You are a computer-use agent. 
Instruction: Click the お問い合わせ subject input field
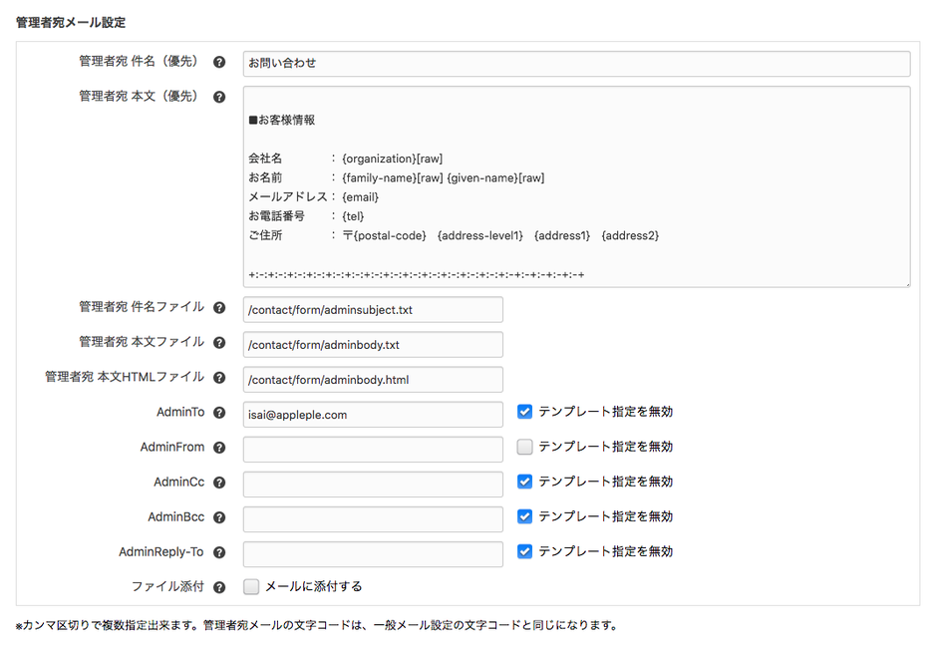tap(576, 63)
